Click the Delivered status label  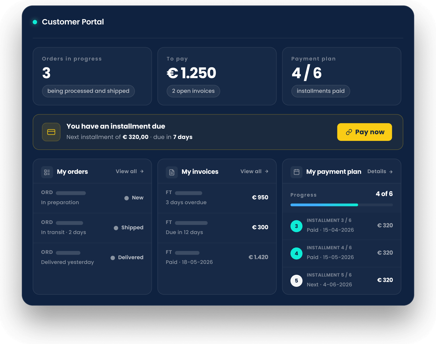click(131, 258)
